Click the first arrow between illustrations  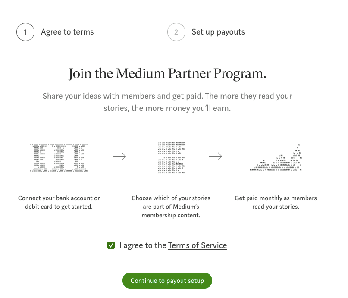[x=119, y=156]
